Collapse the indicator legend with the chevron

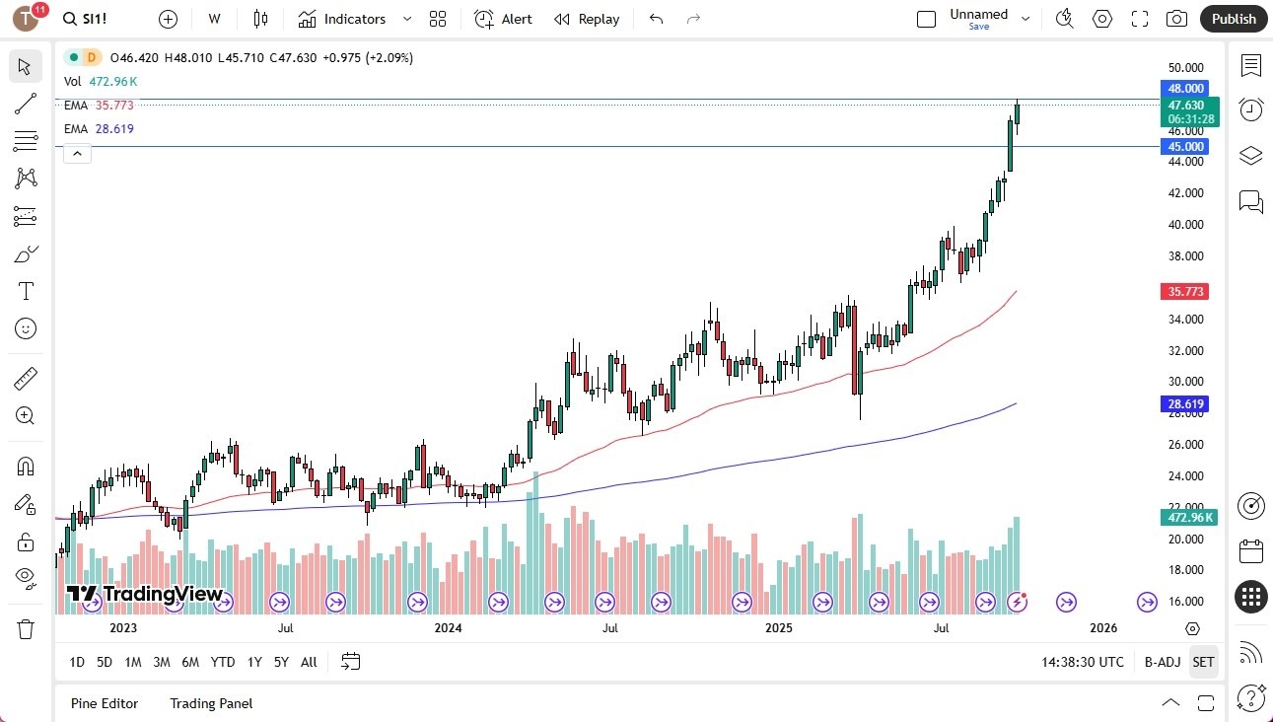[77, 153]
